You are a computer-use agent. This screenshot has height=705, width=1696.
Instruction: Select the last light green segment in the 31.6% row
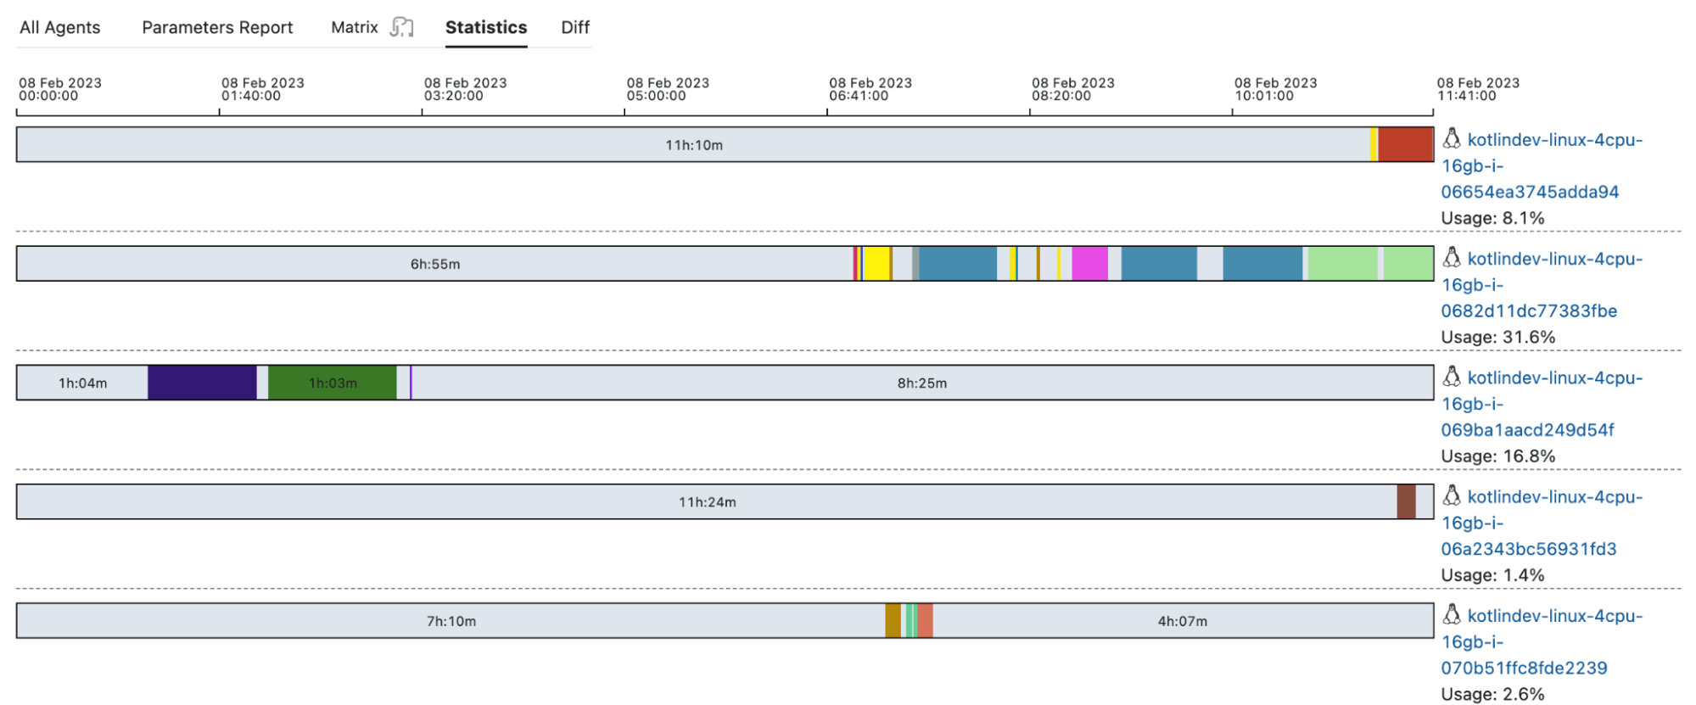coord(1408,264)
